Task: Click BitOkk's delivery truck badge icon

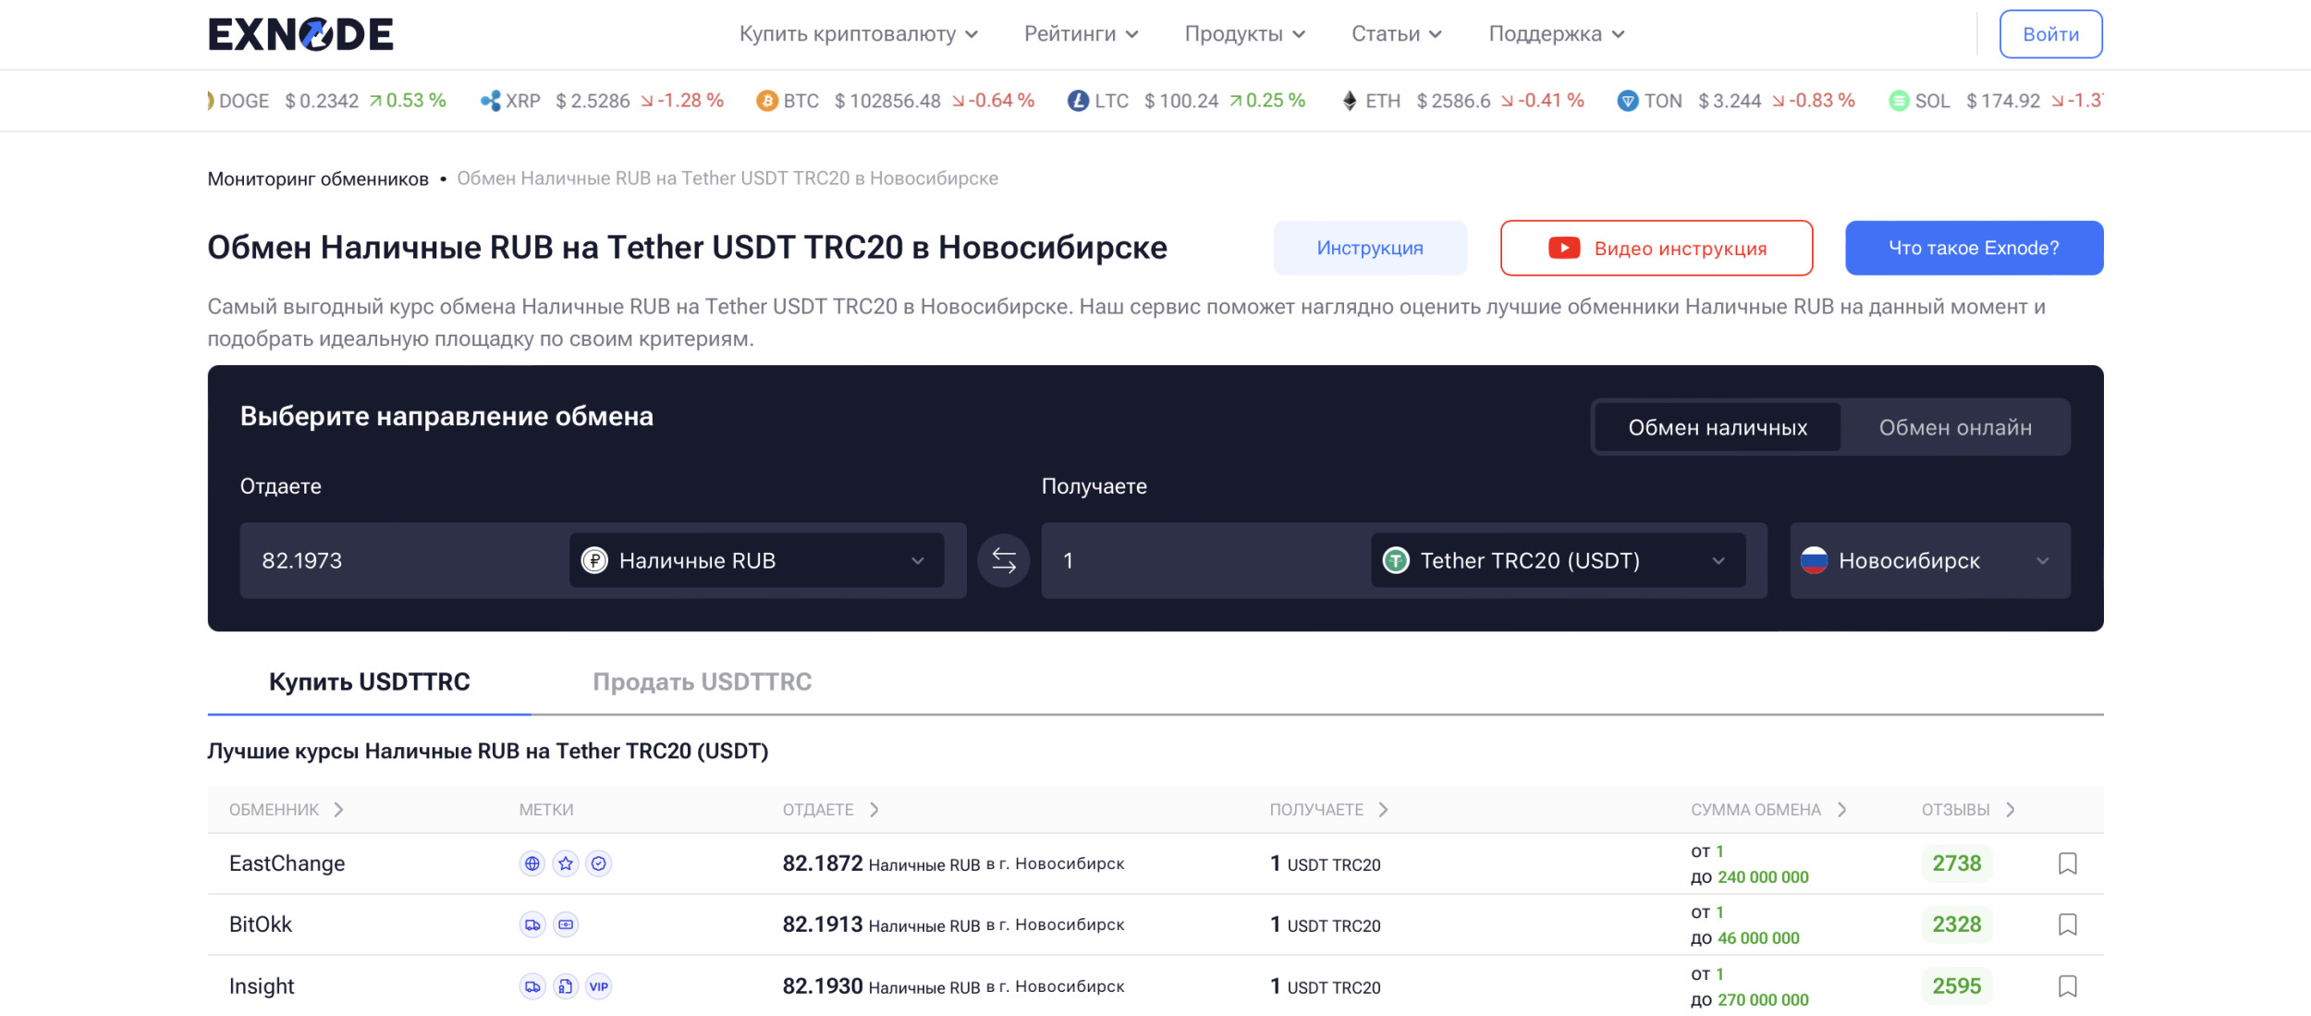Action: point(532,924)
